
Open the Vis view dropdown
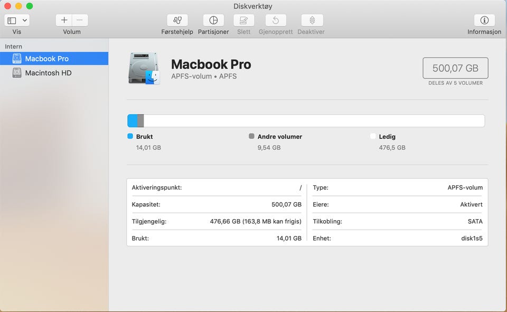pyautogui.click(x=17, y=21)
